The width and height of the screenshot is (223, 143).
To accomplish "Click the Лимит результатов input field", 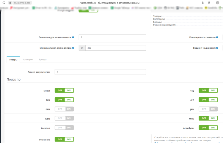I will click(x=100, y=72).
